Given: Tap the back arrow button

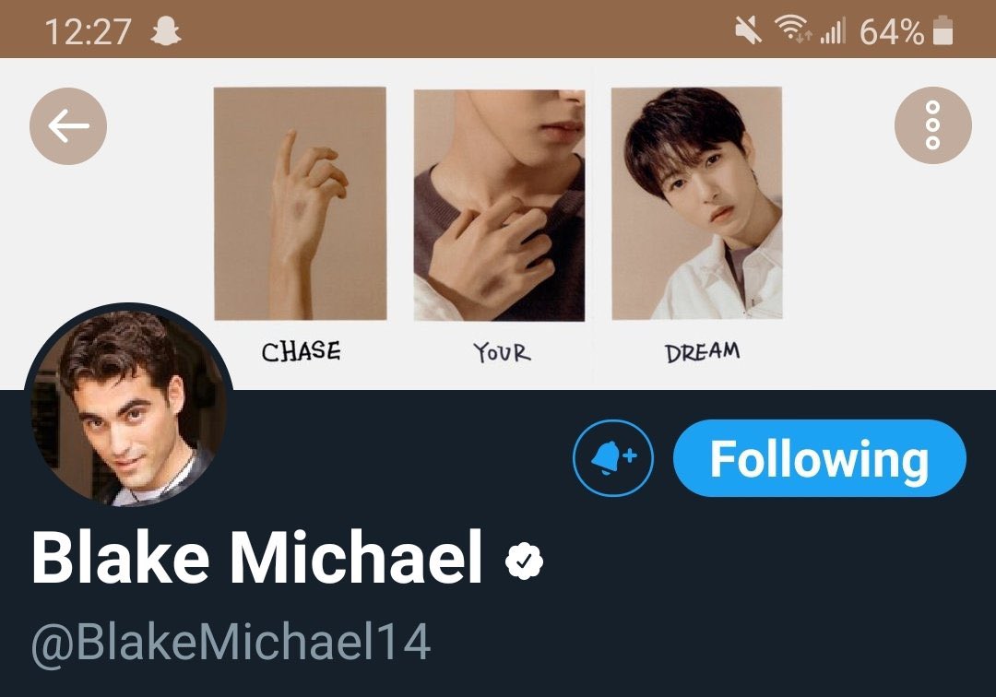Looking at the screenshot, I should (68, 126).
